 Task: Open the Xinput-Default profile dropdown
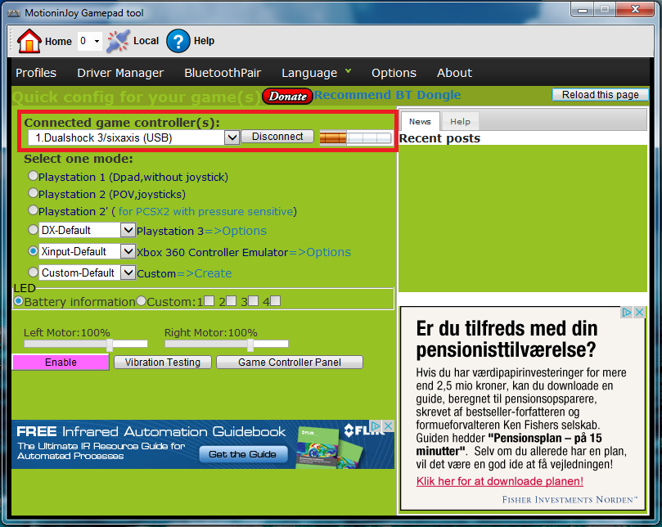pyautogui.click(x=128, y=251)
